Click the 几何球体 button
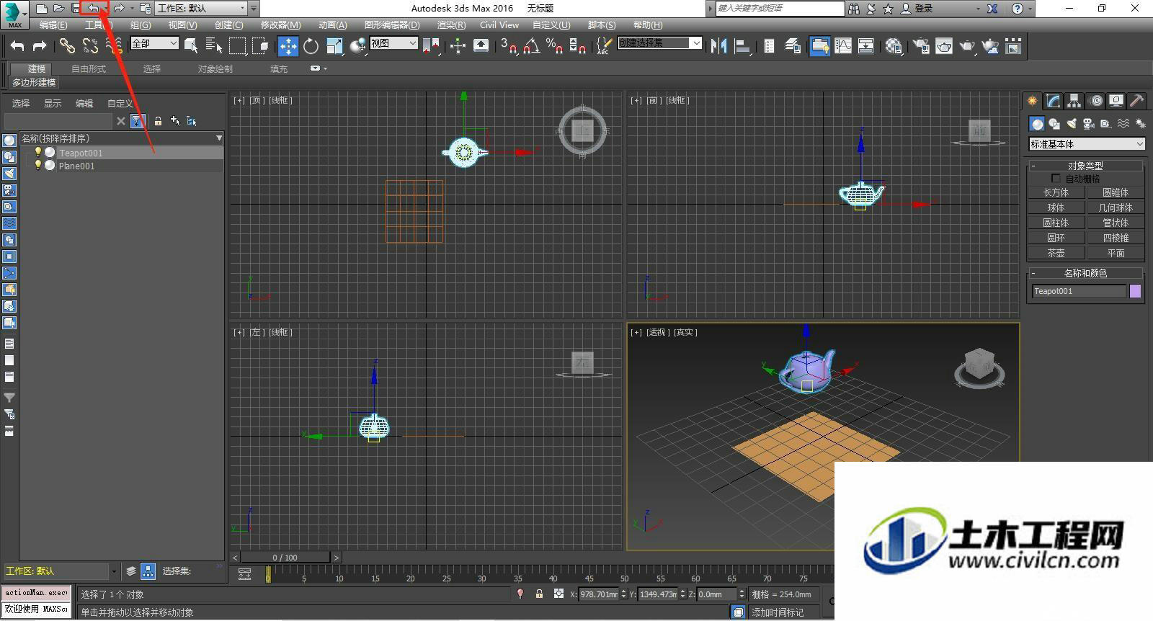Image resolution: width=1153 pixels, height=621 pixels. (1116, 207)
